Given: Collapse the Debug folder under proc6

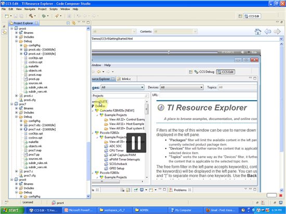Looking at the screenshot, I should (x=17, y=41).
